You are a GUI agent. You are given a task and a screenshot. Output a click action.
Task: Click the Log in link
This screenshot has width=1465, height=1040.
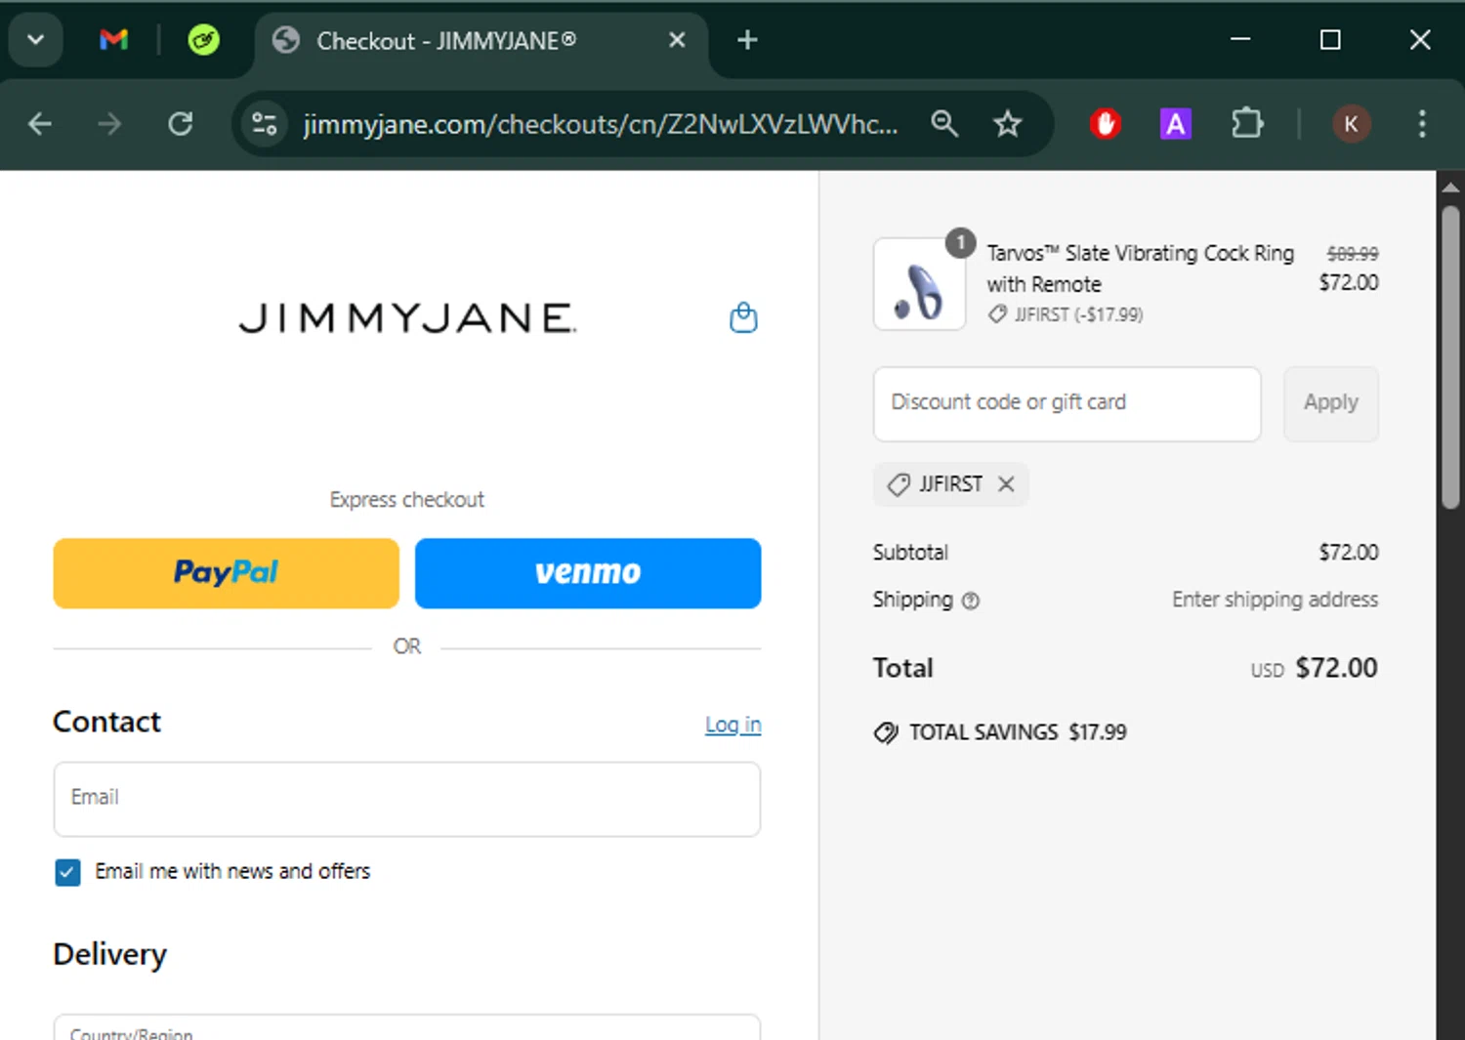point(732,725)
